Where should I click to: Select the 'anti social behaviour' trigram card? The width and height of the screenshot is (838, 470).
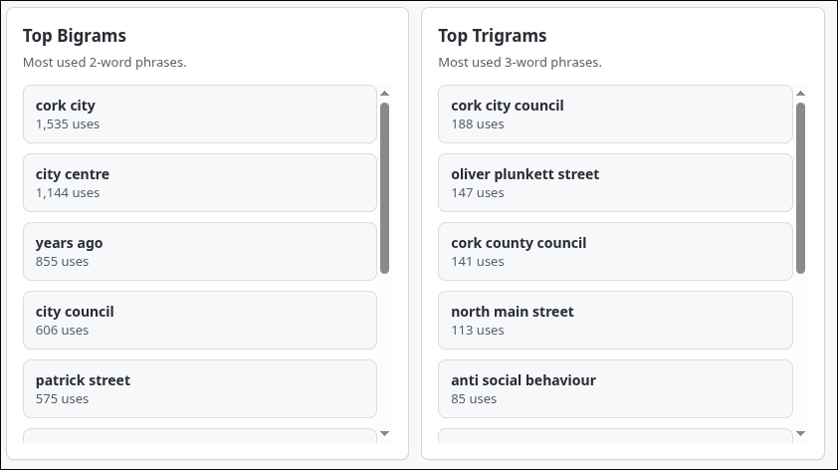coord(614,388)
